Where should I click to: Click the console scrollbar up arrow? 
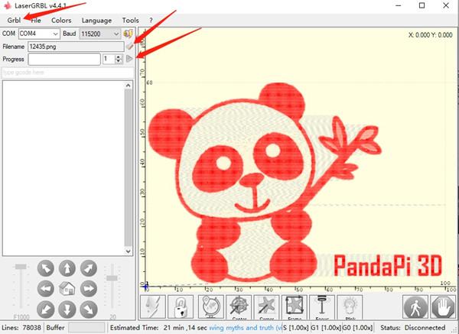(128, 86)
